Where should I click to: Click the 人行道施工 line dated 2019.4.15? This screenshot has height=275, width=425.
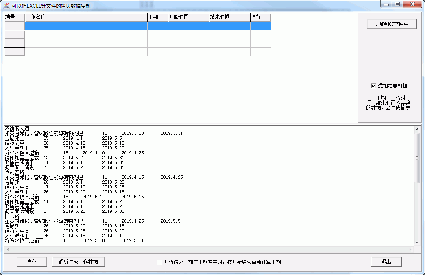tap(65, 148)
